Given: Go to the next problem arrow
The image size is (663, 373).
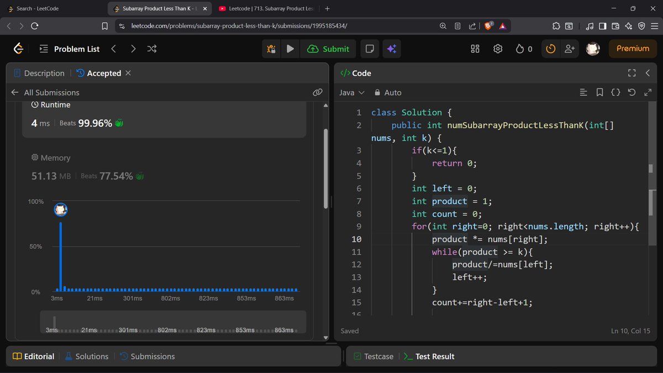Looking at the screenshot, I should point(133,49).
